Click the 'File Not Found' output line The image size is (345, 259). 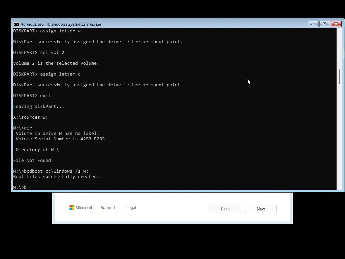coord(32,160)
